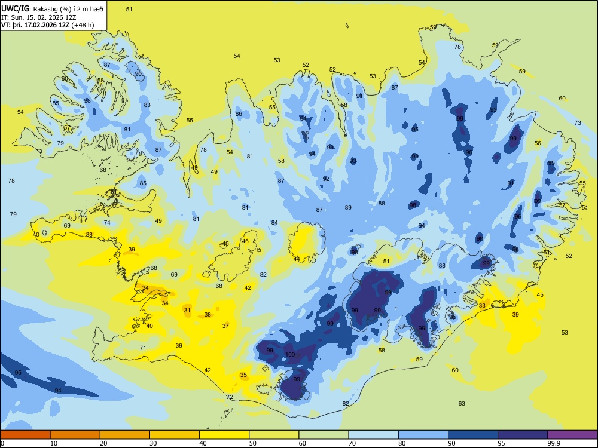This screenshot has width=598, height=448.
Task: Select the '46' humidity value
Action: (245, 241)
